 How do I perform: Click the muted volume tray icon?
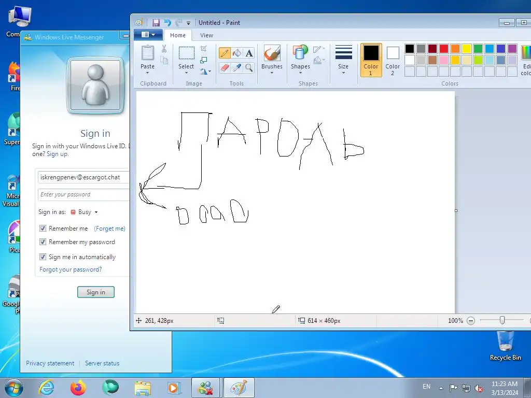[x=479, y=388]
